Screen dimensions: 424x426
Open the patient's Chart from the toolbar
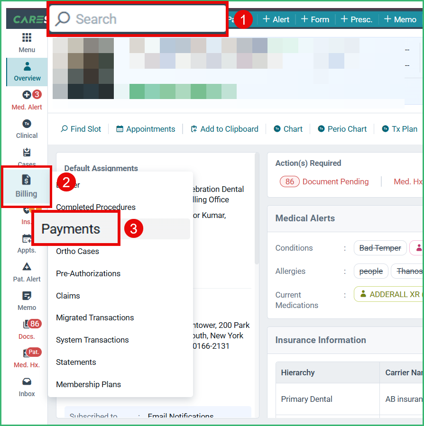[x=288, y=128]
